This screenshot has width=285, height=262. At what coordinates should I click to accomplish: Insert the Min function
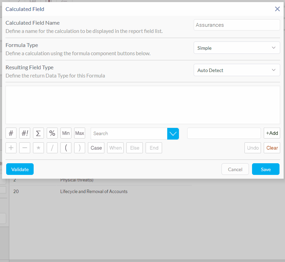(66, 133)
